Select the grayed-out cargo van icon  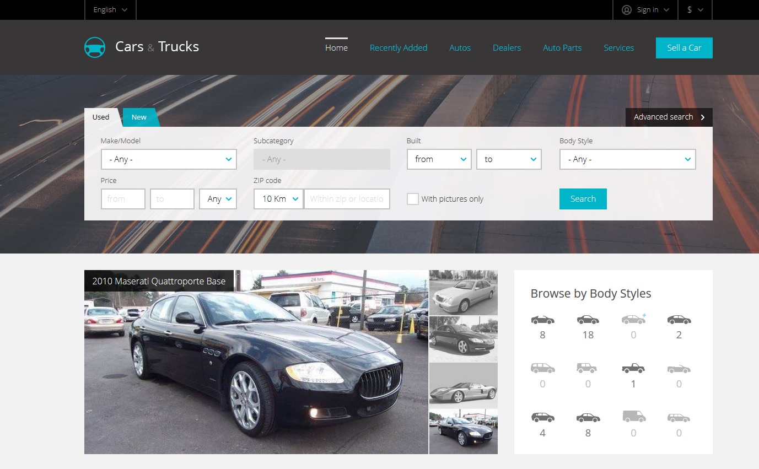pos(633,417)
